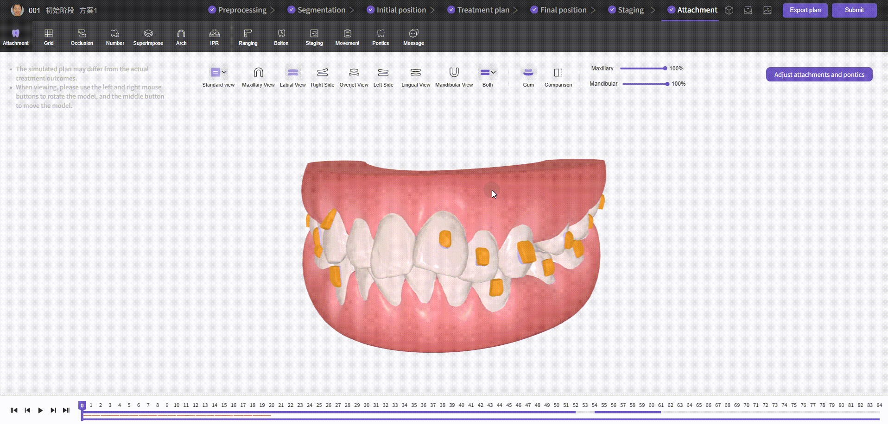Click Adjust attachments and pontics
Image resolution: width=888 pixels, height=424 pixels.
[819, 75]
